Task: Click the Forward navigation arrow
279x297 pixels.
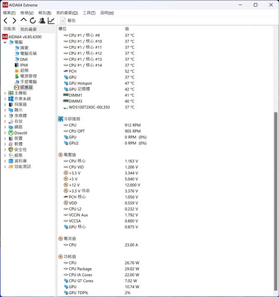Action: pyautogui.click(x=14, y=20)
